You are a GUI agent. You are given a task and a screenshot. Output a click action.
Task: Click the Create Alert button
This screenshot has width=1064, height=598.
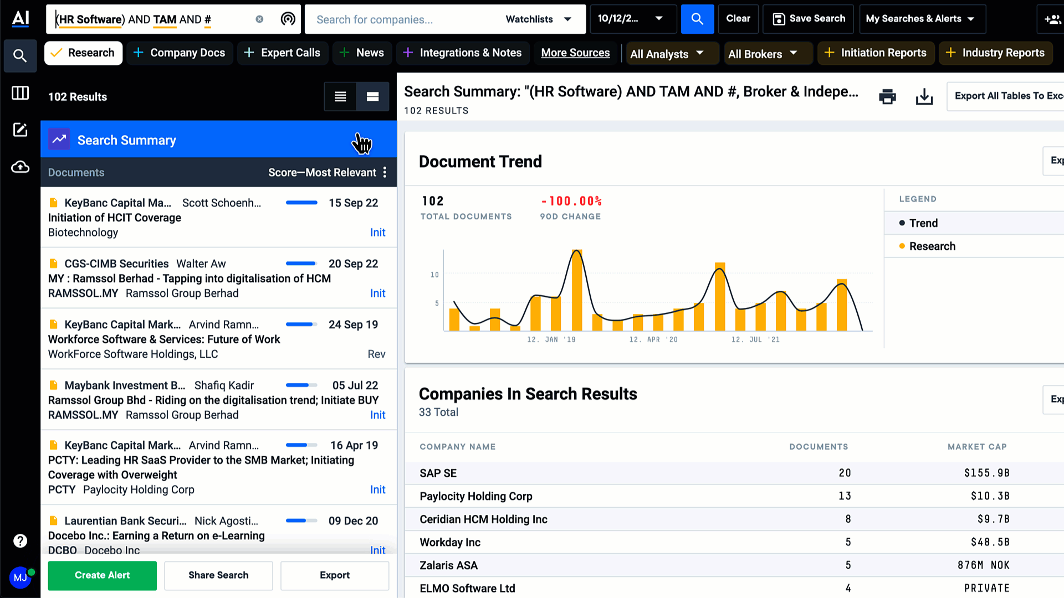click(x=102, y=575)
